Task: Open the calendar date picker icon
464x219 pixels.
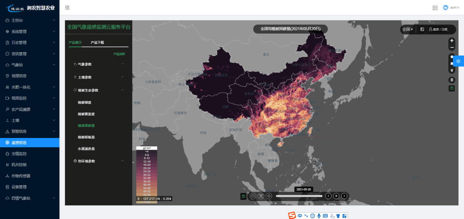Action: pos(253,196)
